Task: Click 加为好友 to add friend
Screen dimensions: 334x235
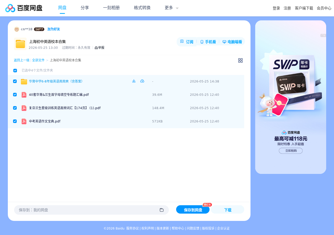Action: click(x=54, y=29)
